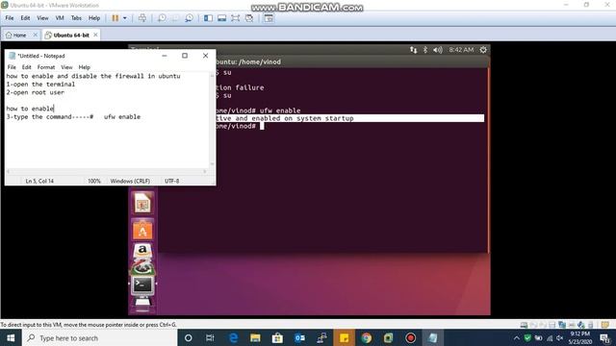Open Microsoft Store taskbar icon

coord(277,337)
